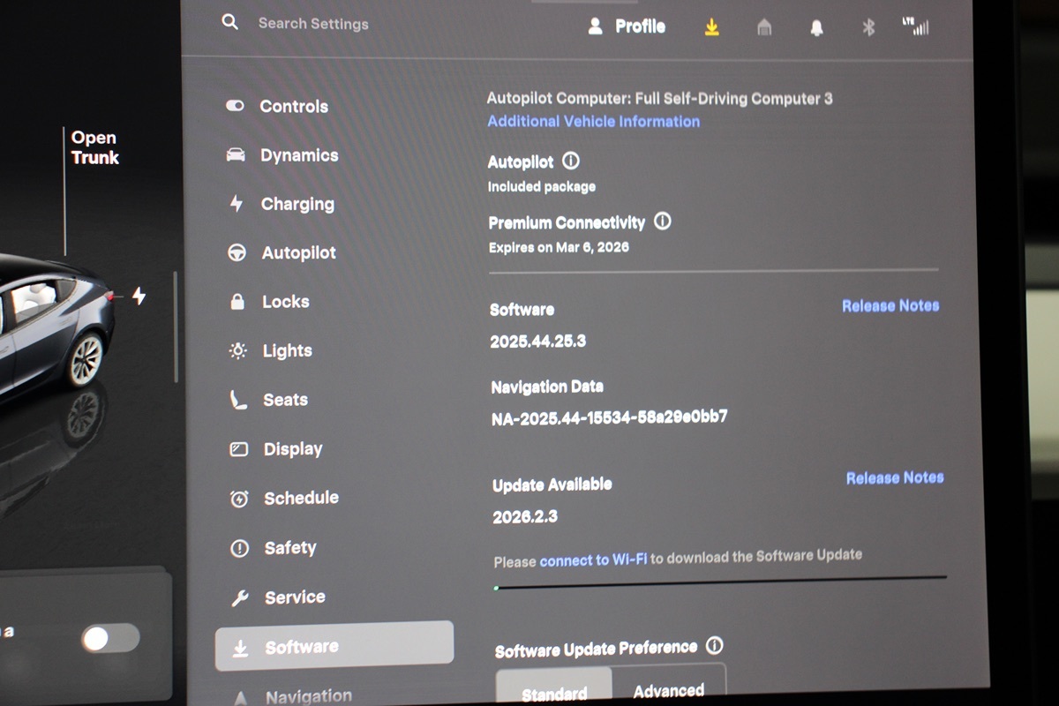
Task: Open Additional Vehicle Information link
Action: point(593,122)
